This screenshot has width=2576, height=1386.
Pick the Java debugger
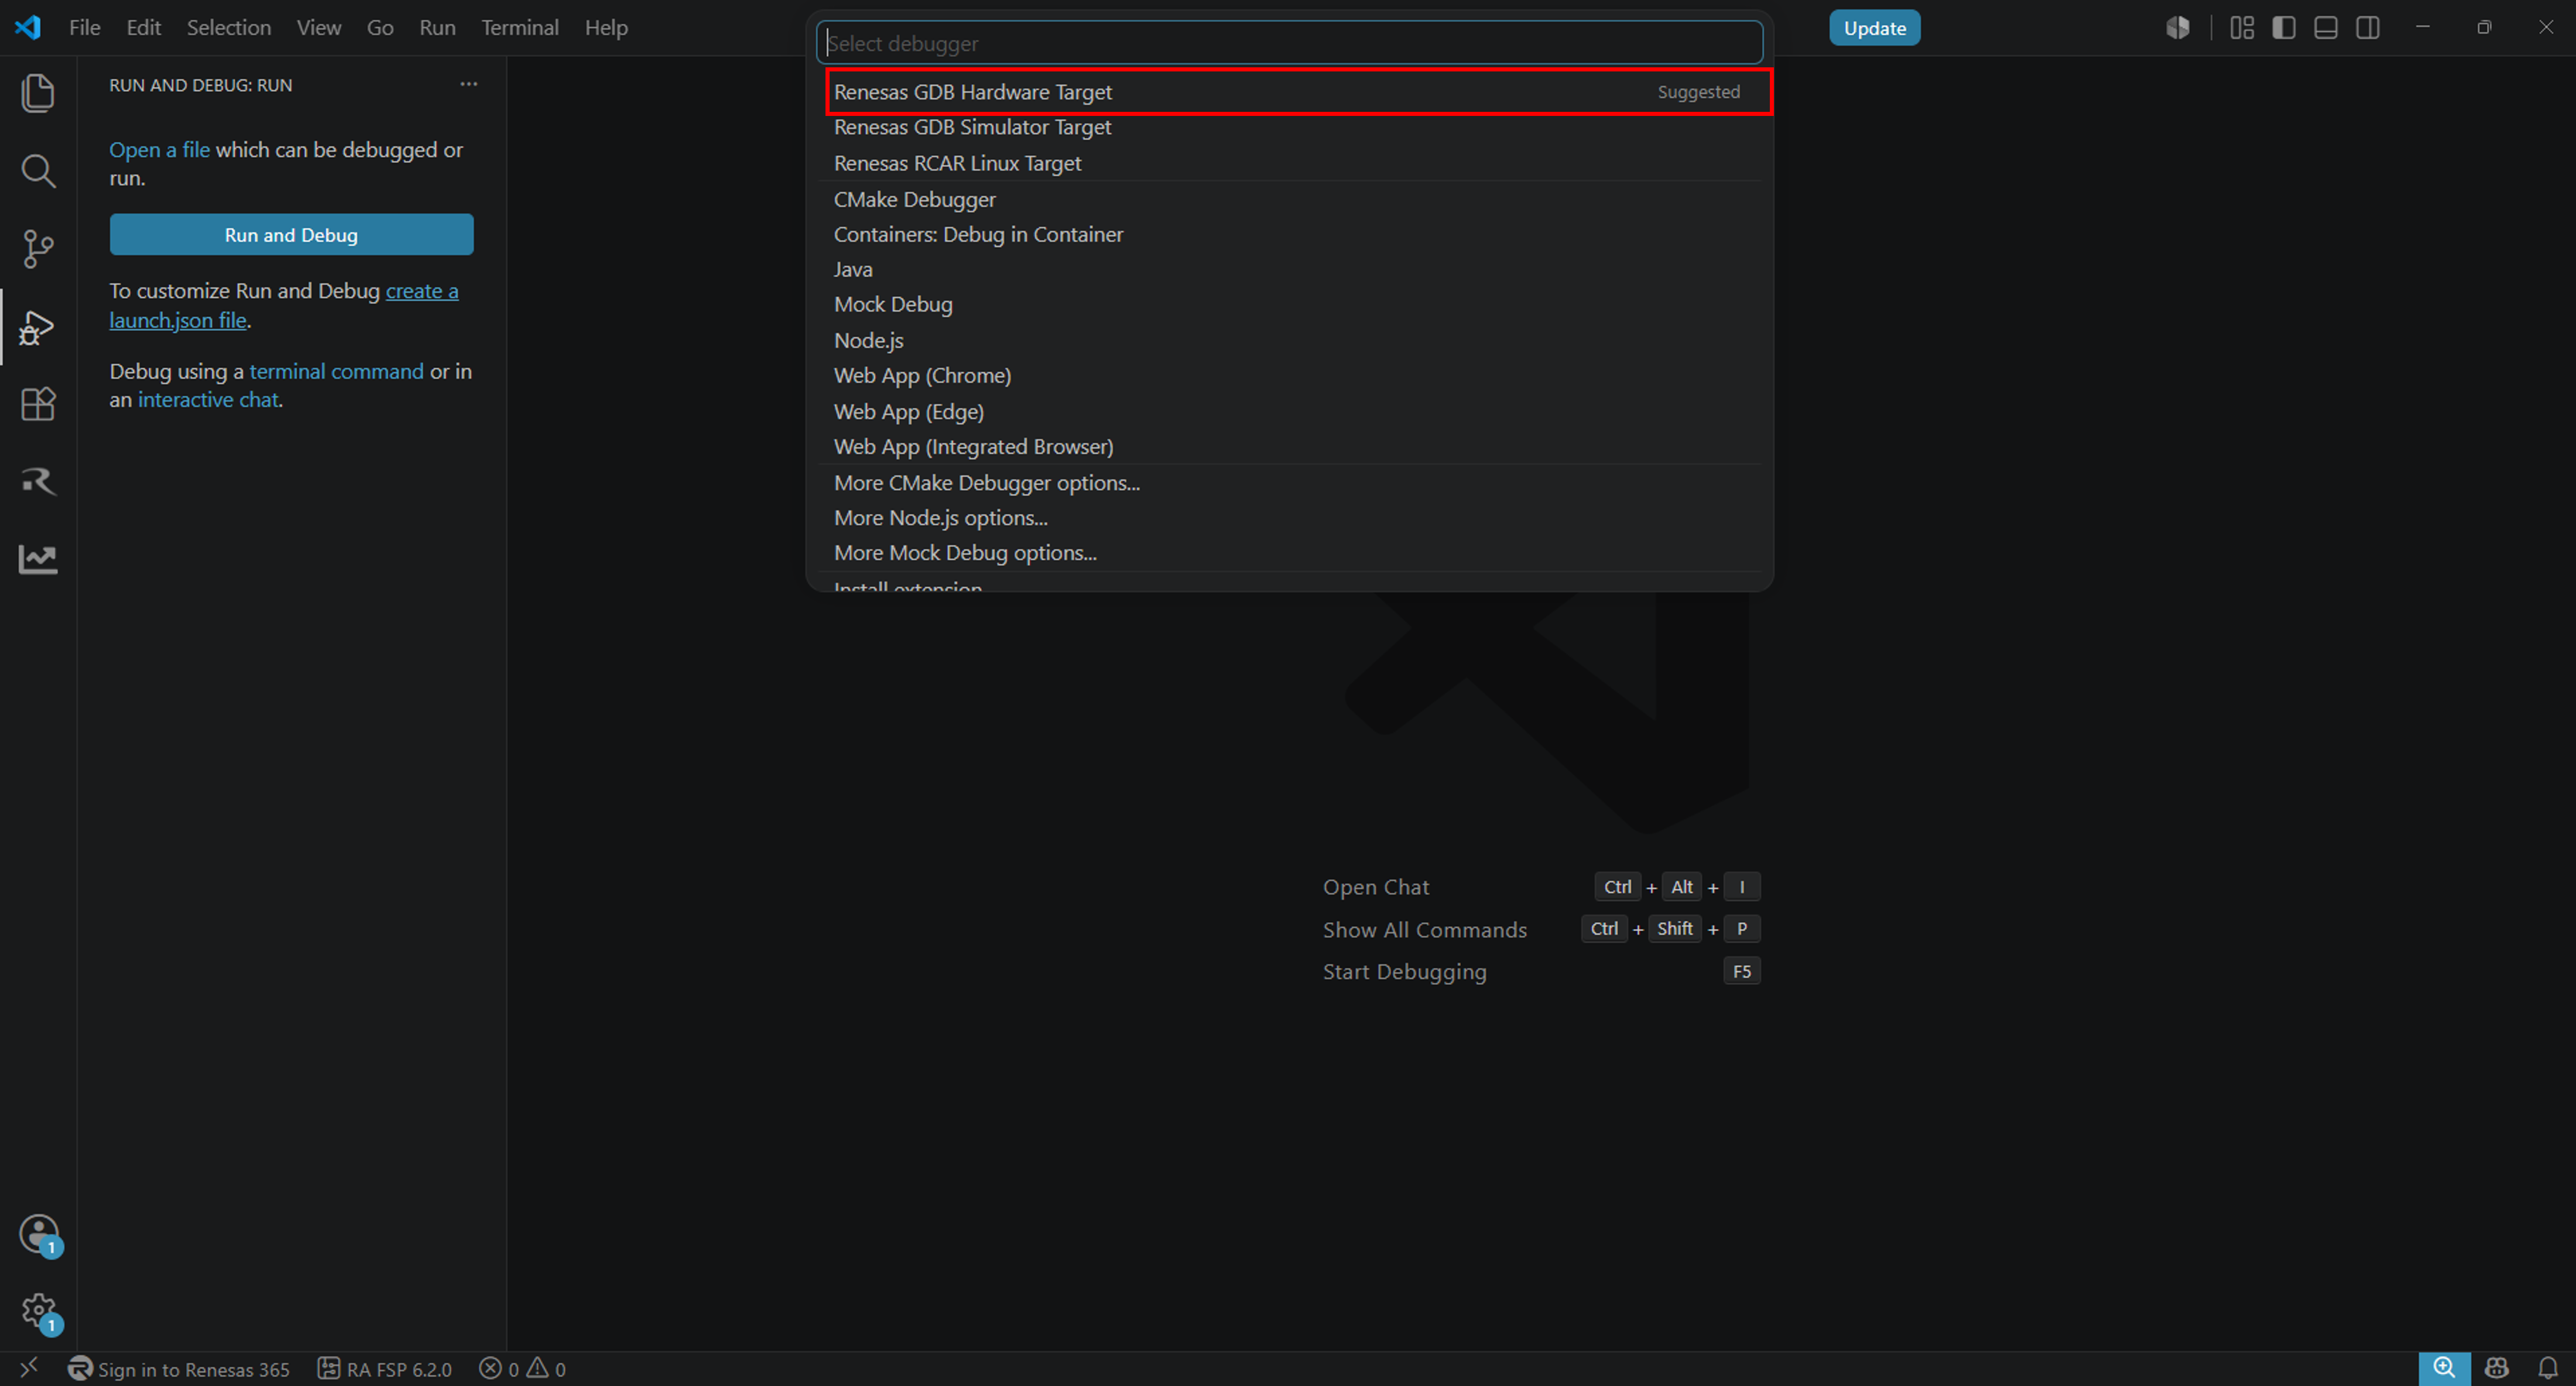click(x=1290, y=269)
